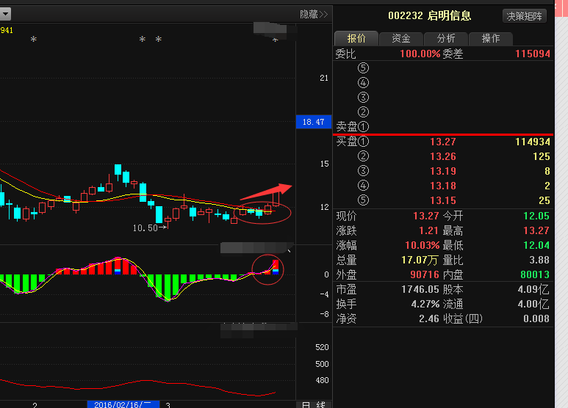Open the 分析 tab

pos(446,39)
